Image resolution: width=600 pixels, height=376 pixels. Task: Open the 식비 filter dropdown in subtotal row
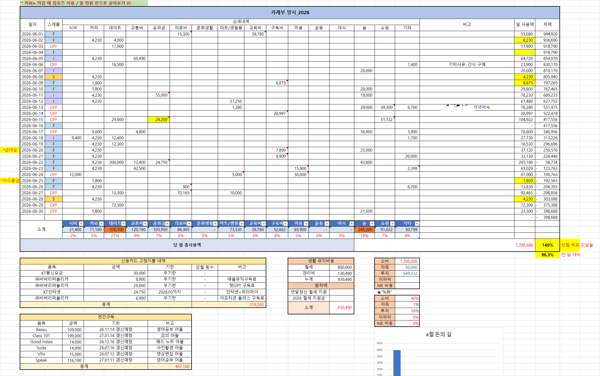click(x=81, y=224)
